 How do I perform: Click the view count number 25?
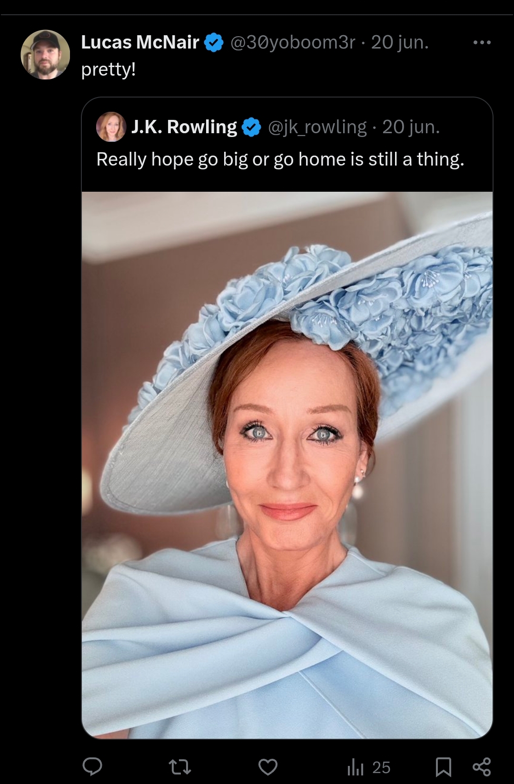point(381,767)
